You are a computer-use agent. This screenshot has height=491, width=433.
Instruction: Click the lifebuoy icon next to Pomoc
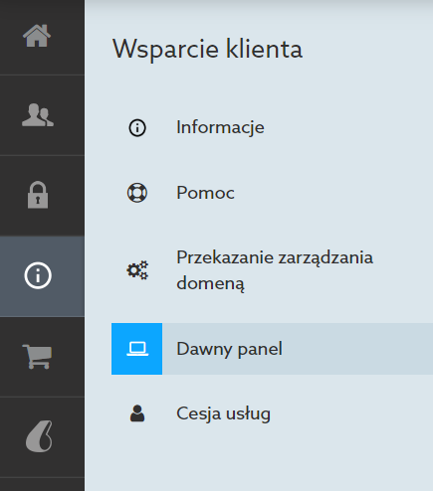click(x=137, y=193)
